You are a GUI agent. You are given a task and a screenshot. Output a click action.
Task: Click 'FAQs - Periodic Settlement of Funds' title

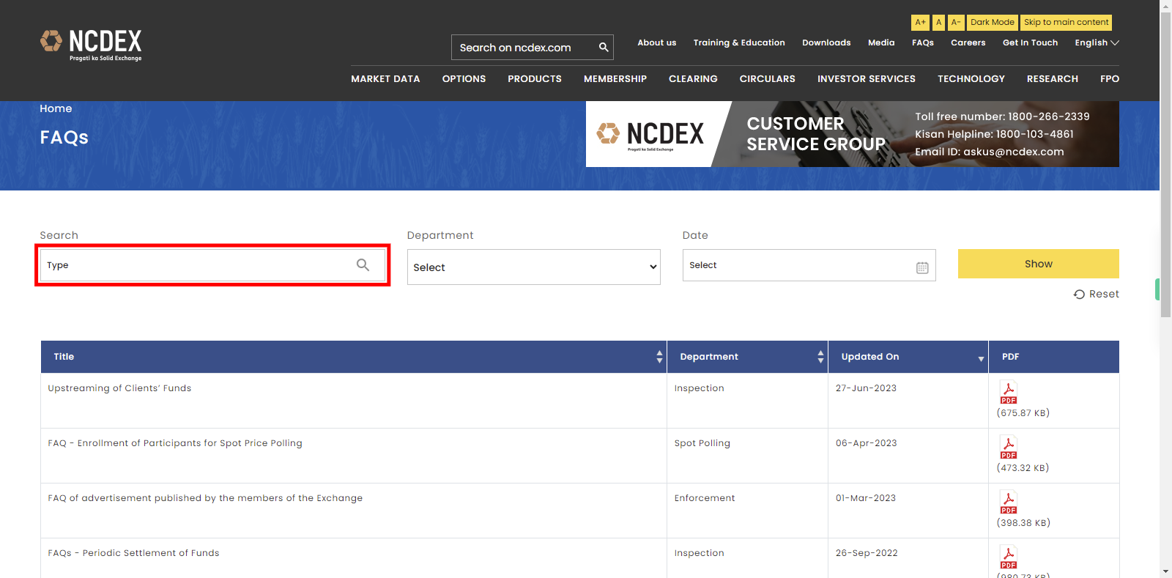pos(133,553)
